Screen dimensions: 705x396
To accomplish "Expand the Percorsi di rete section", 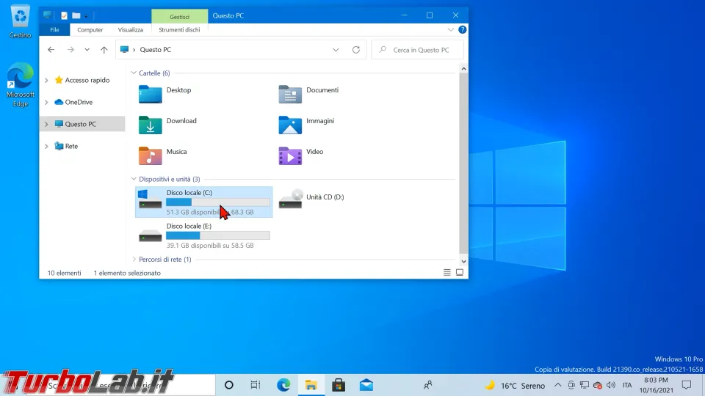I will (x=134, y=260).
